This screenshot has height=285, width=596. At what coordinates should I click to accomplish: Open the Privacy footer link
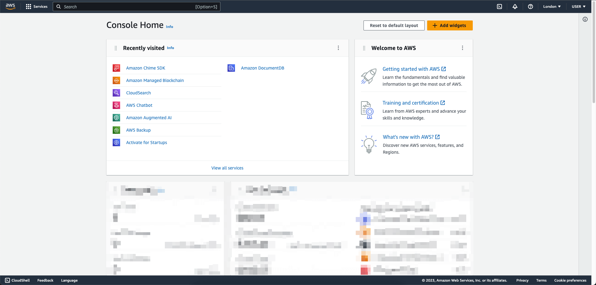[522, 280]
